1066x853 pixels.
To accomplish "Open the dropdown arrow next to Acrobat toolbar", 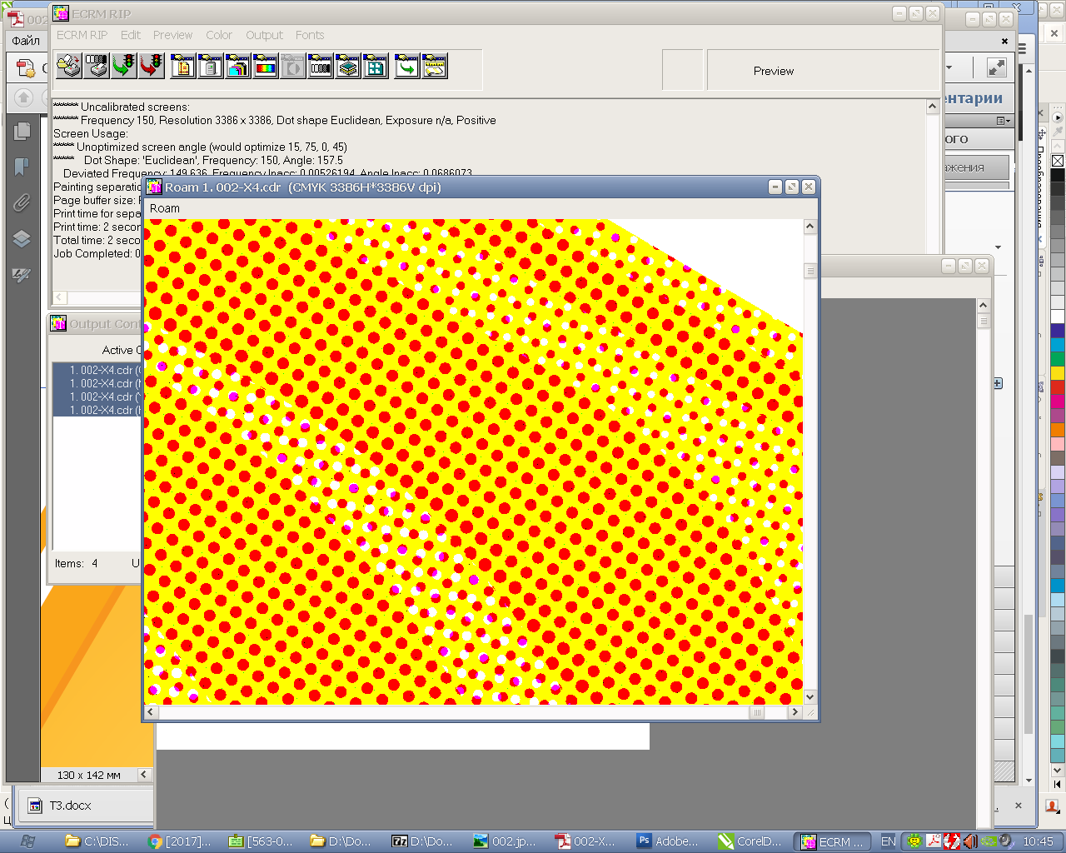I will pyautogui.click(x=949, y=67).
